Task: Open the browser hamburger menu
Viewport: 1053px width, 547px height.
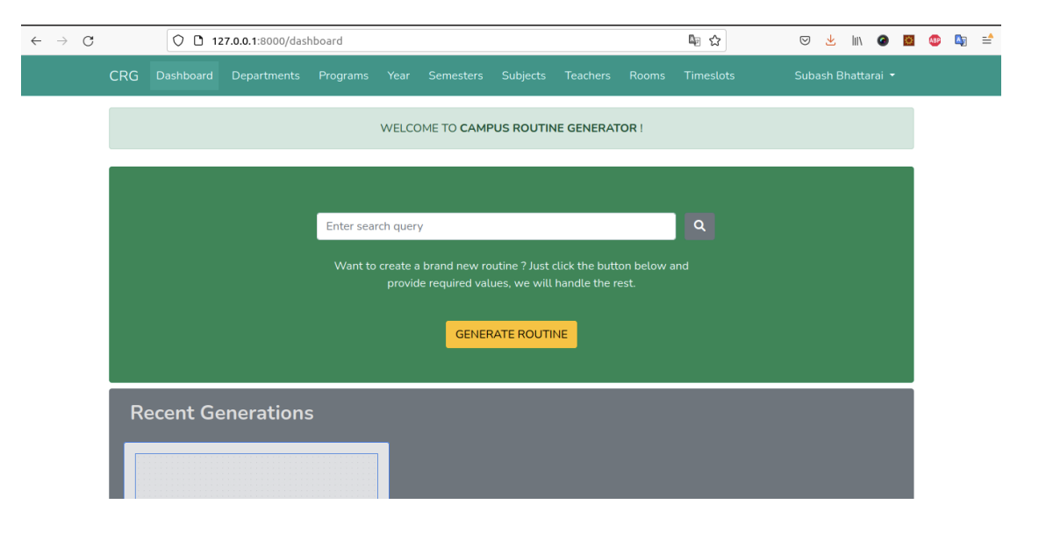Action: point(987,40)
